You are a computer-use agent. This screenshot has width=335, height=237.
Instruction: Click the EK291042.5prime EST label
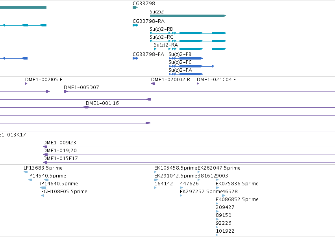(176, 176)
